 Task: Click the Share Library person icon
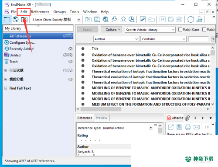[199, 19]
